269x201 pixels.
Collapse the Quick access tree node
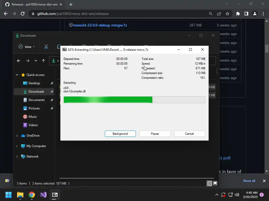coord(17,75)
